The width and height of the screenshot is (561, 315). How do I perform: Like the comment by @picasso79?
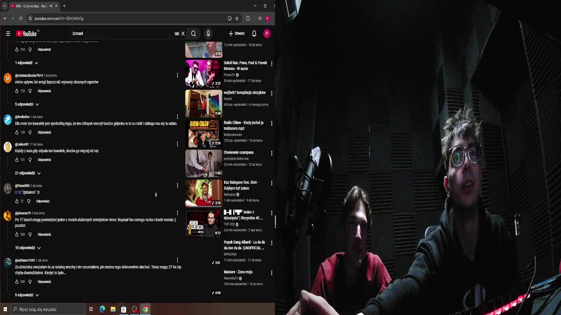tap(17, 234)
